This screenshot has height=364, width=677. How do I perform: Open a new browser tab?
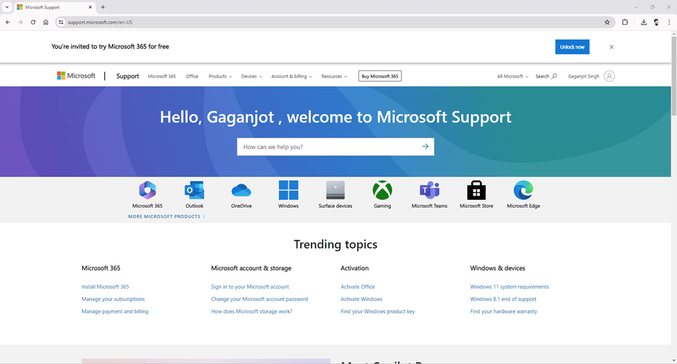102,7
